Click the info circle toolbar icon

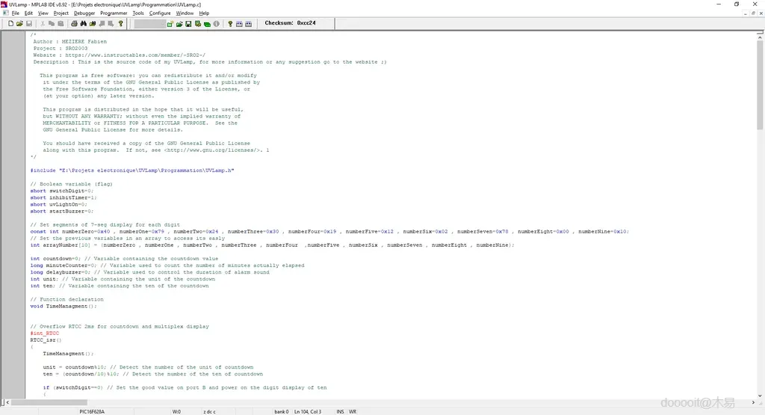[x=217, y=24]
